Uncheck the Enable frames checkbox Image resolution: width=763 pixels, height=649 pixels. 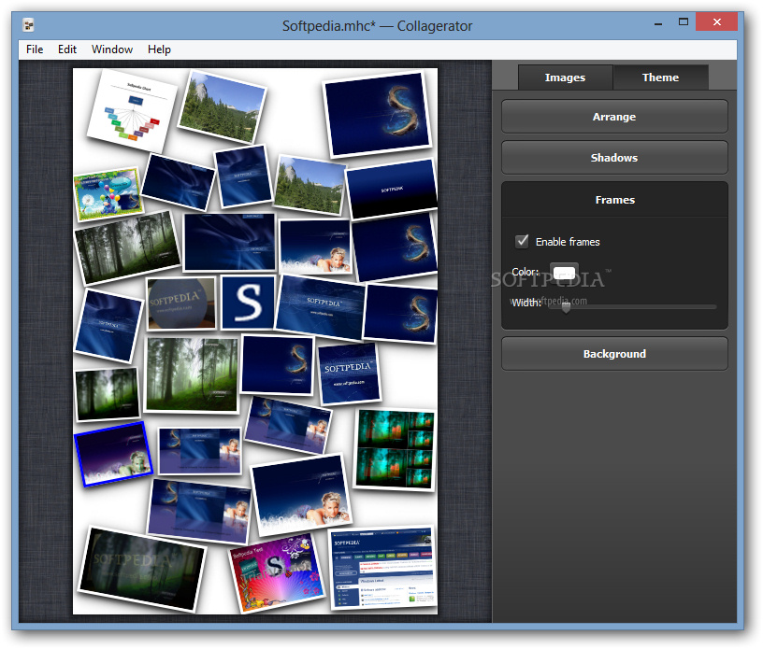522,241
